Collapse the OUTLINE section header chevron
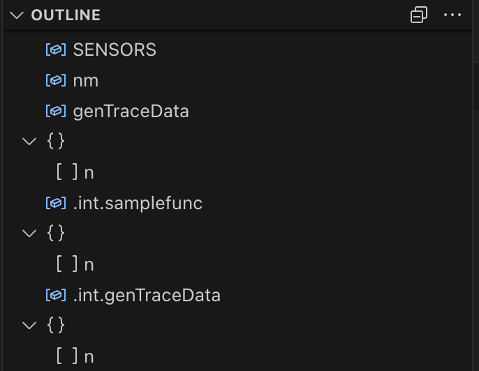 click(17, 15)
